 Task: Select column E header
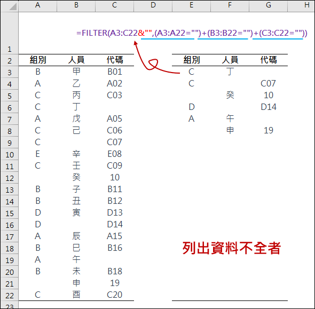pos(192,6)
